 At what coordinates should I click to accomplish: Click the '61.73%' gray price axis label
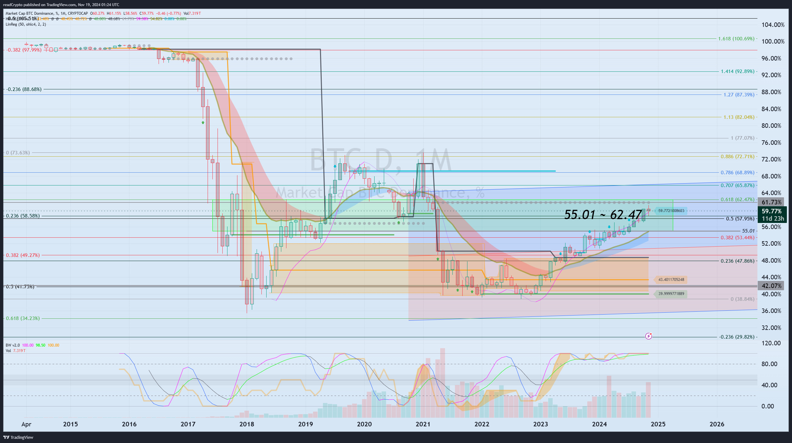click(x=771, y=202)
